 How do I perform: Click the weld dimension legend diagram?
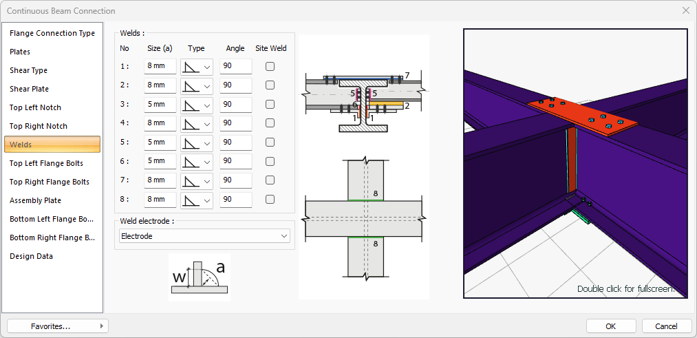[199, 277]
